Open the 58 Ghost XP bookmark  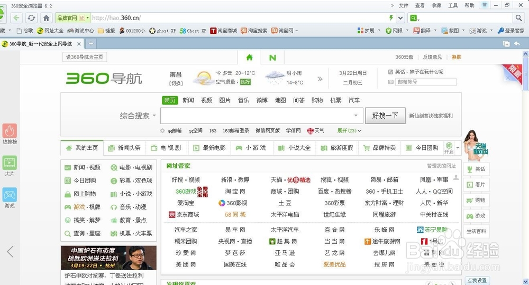193,31
